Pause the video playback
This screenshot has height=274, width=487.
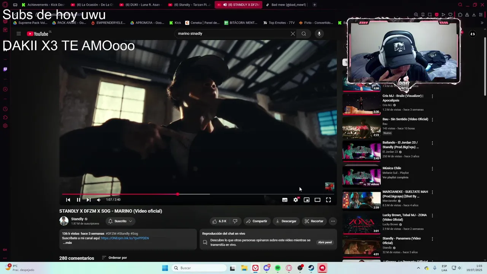[78, 200]
